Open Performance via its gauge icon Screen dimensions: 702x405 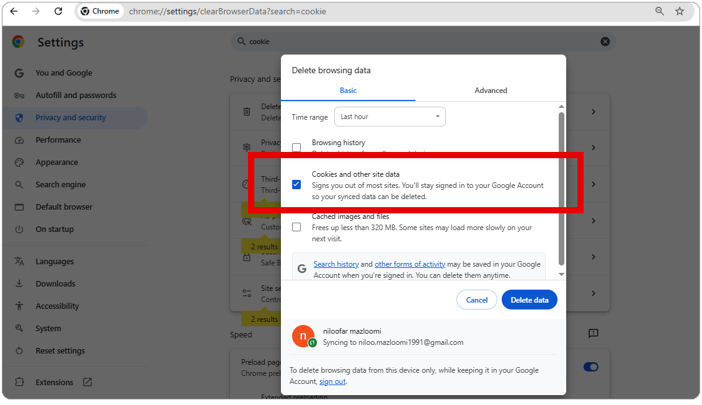point(19,140)
